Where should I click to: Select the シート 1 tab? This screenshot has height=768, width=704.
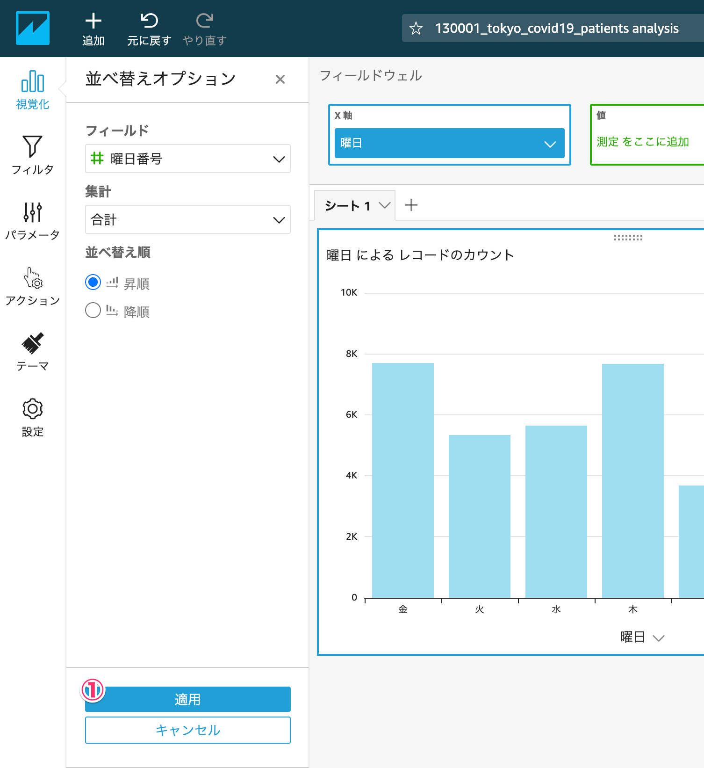[x=348, y=206]
